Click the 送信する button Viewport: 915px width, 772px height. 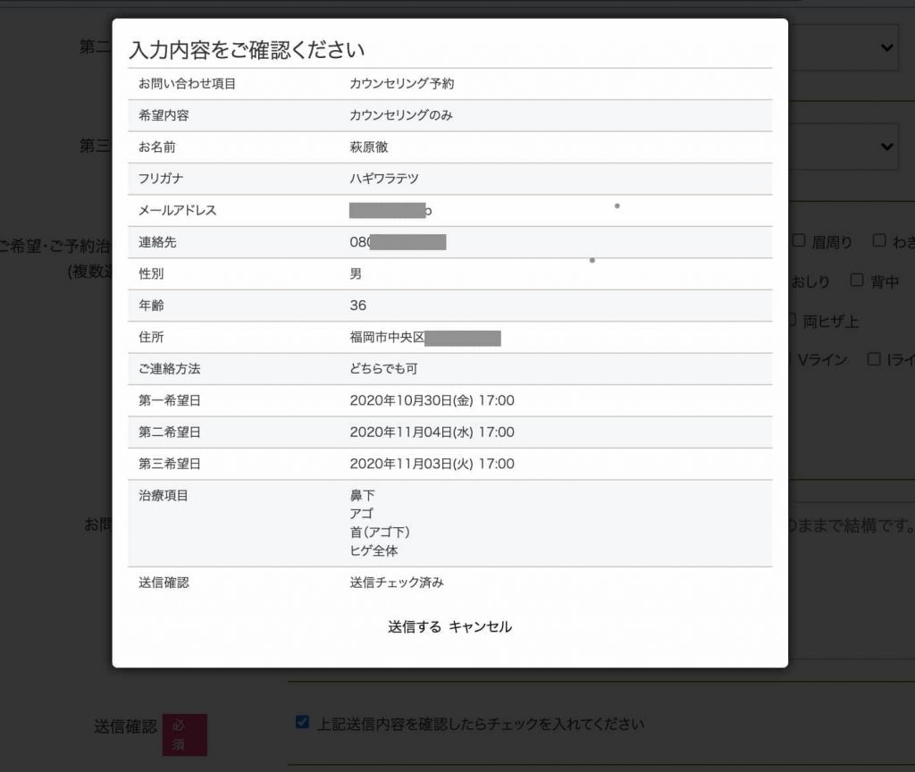415,627
